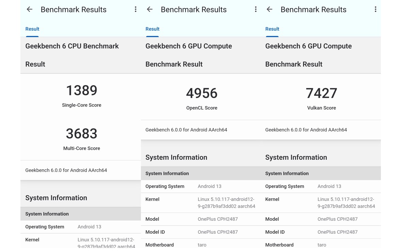The width and height of the screenshot is (403, 251).
Task: Click Motherboard label in OpenCL panel
Action: [x=160, y=245]
